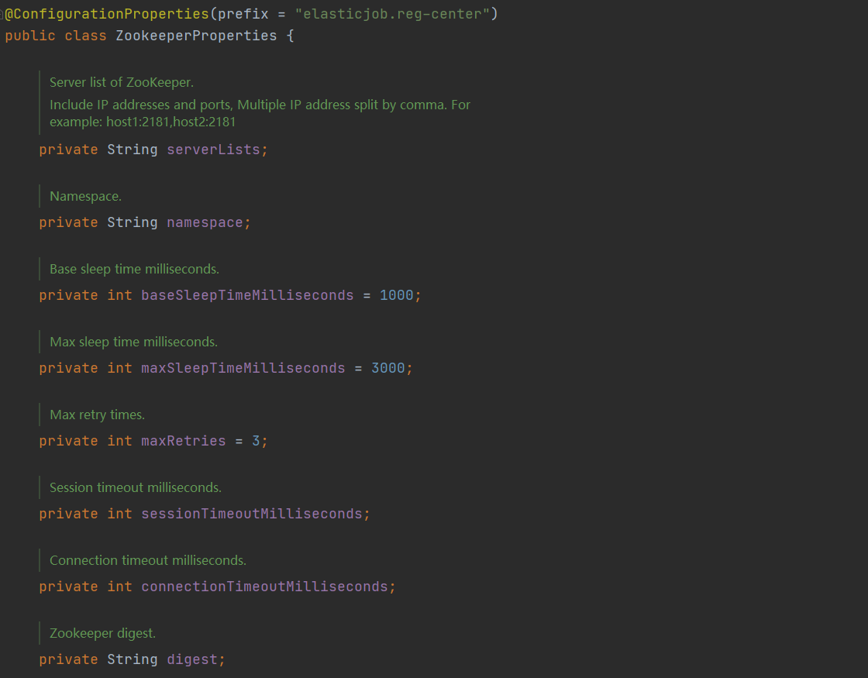Click the 'Session timeout milliseconds.' comment

(136, 488)
